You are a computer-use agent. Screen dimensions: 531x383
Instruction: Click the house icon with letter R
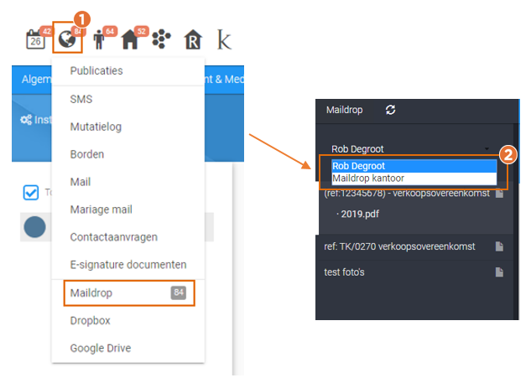(x=193, y=39)
